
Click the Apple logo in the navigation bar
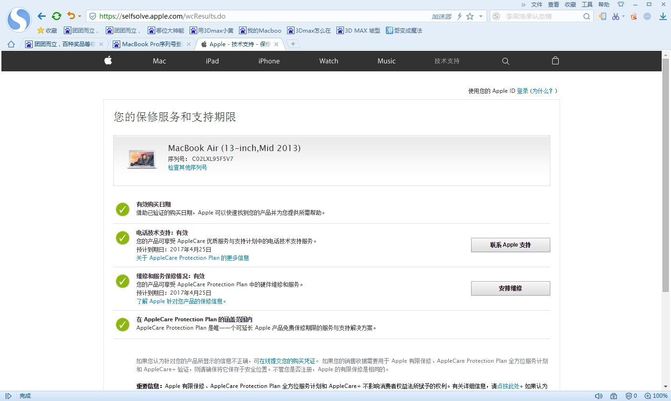click(108, 61)
